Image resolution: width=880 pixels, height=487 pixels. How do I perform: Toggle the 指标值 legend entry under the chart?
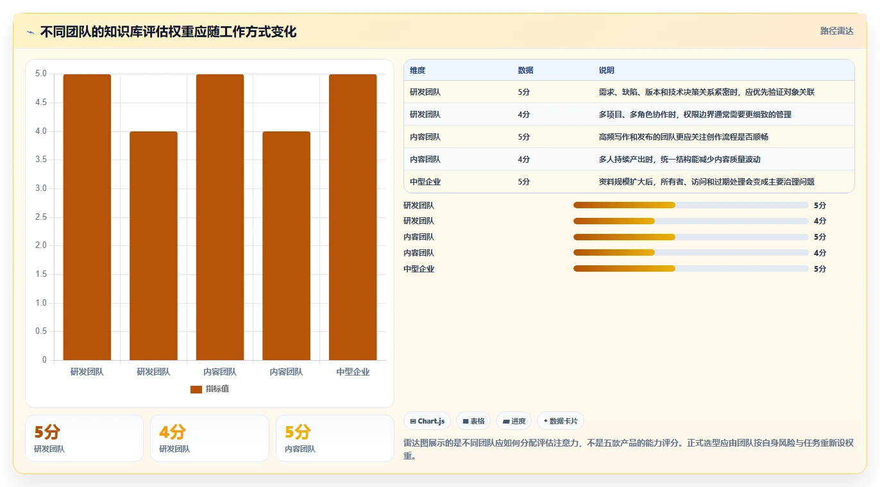[x=210, y=389]
